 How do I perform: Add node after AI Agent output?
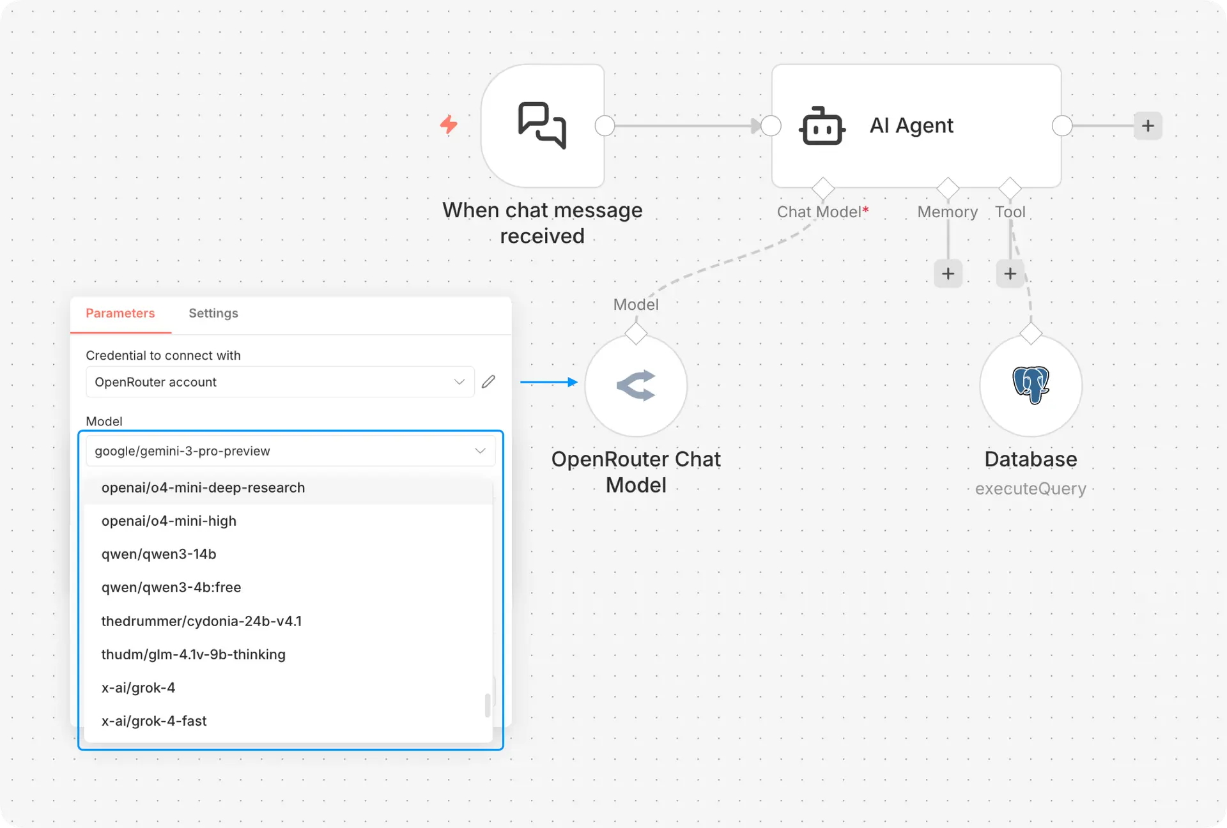1148,126
